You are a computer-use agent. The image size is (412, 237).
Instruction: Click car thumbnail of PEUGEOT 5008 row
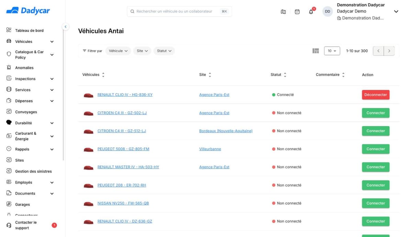pos(89,149)
